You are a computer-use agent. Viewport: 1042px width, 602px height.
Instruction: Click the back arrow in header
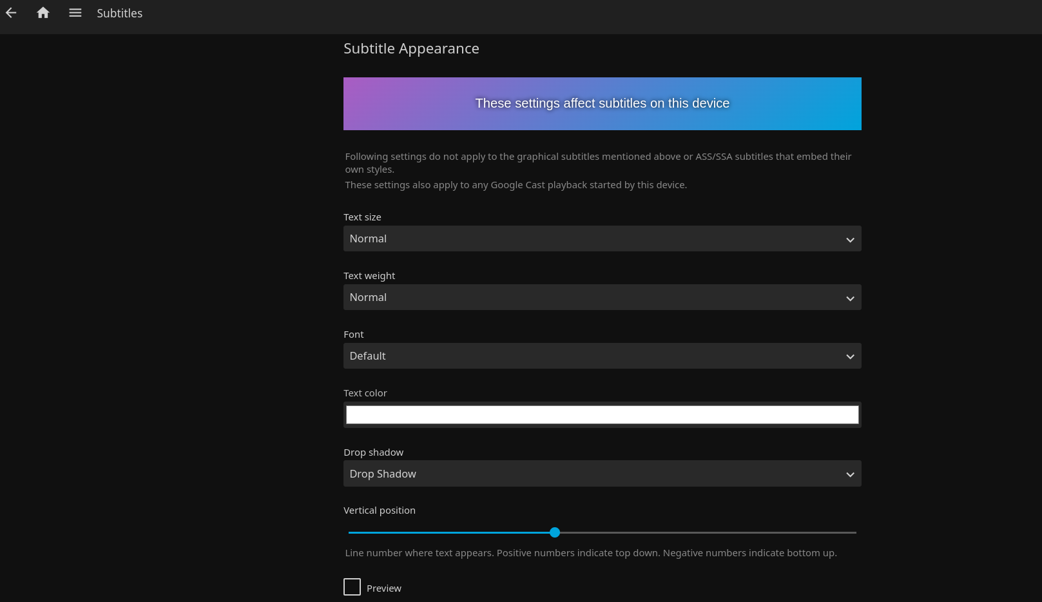point(11,13)
